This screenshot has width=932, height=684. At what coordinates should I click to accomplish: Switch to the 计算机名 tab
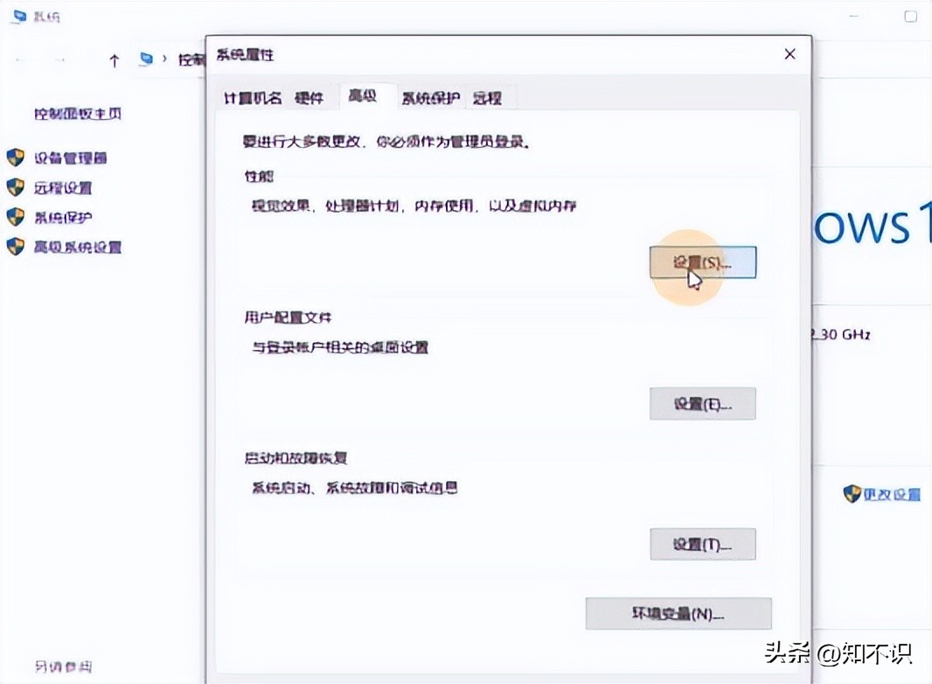pos(251,97)
